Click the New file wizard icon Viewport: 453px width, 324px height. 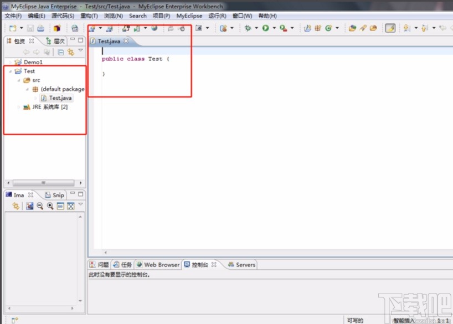[x=13, y=28]
